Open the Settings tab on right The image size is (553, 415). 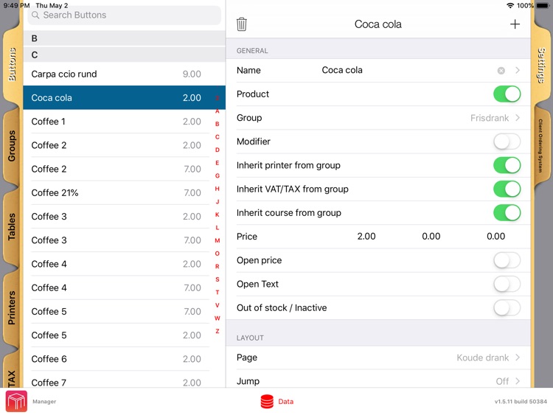point(541,65)
